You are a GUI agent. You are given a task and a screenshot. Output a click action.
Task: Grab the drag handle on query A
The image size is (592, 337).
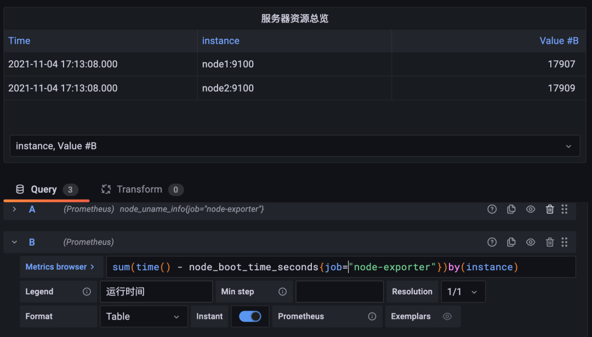click(565, 209)
